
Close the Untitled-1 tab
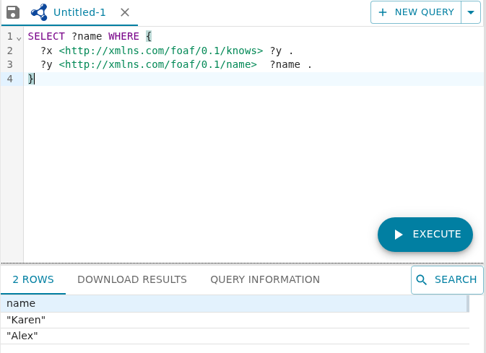[x=125, y=12]
